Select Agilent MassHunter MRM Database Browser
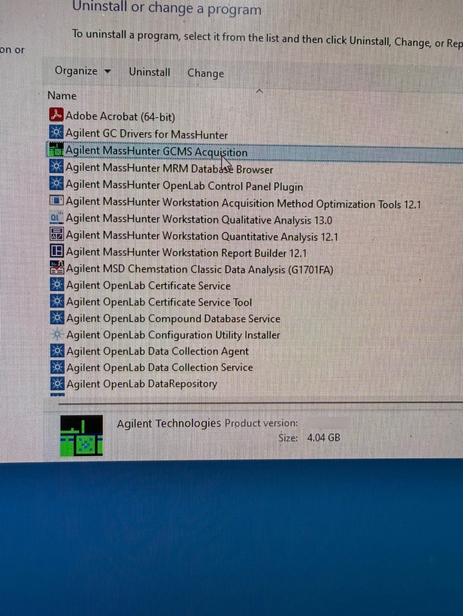The height and width of the screenshot is (616, 463). point(169,169)
